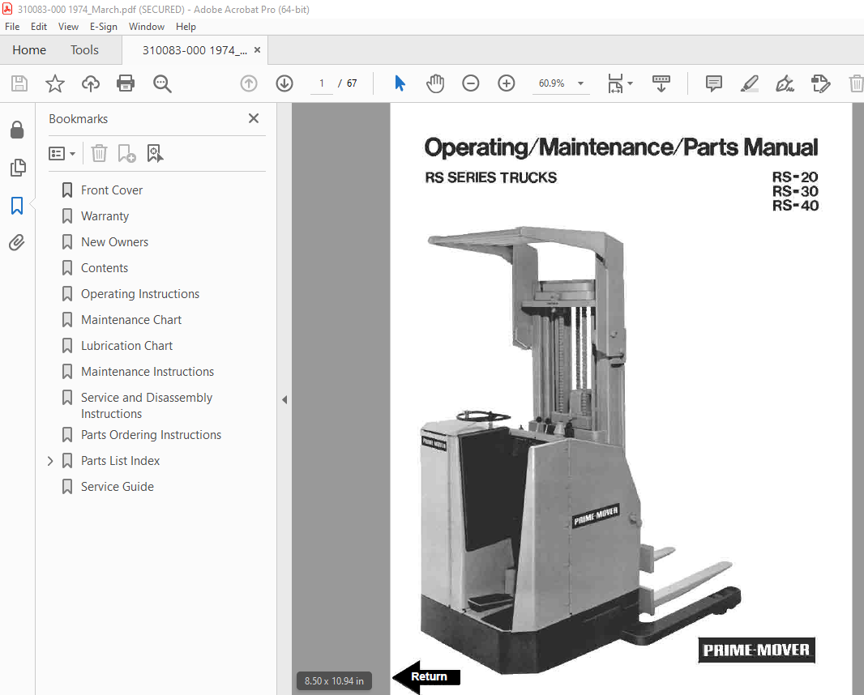Viewport: 864px width, 695px height.
Task: Jump to Maintenance Instructions bookmark
Action: pyautogui.click(x=148, y=371)
